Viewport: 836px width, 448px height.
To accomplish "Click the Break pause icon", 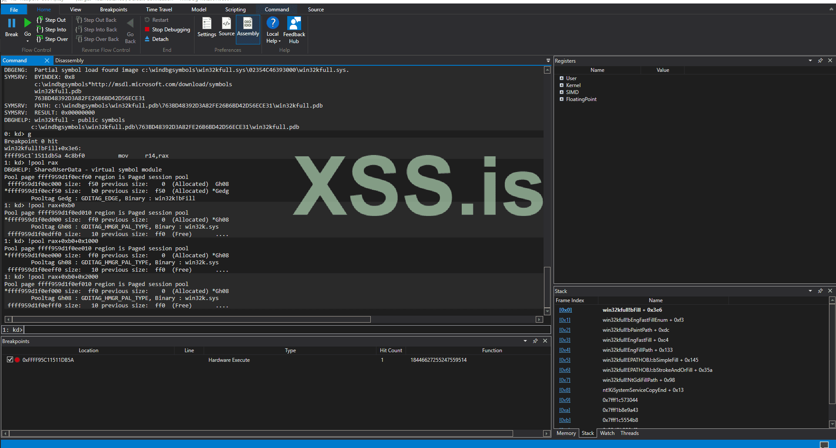I will click(x=12, y=24).
